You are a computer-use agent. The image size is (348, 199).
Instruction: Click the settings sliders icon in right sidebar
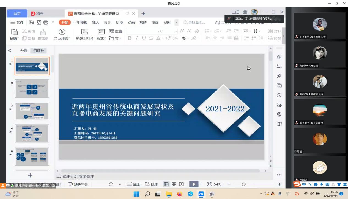point(279,66)
